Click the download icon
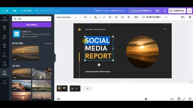The width and height of the screenshot is (193, 108). 165,11
